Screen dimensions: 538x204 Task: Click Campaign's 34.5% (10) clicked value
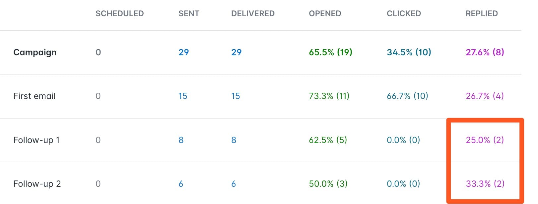pyautogui.click(x=409, y=52)
